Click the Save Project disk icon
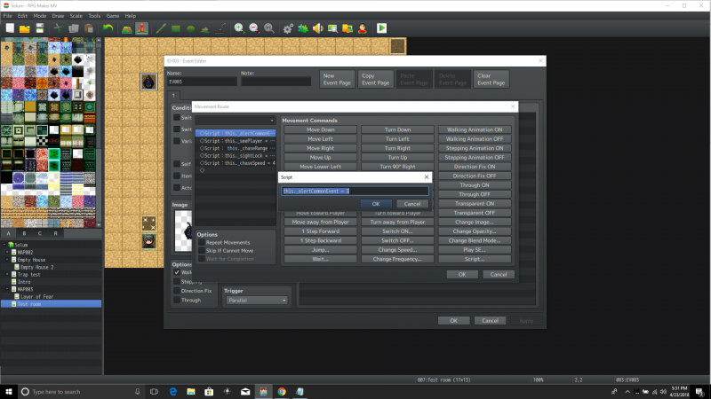 point(40,28)
